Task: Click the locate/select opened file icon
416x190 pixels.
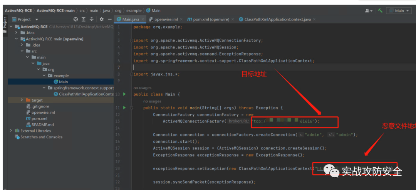Action: [75, 19]
